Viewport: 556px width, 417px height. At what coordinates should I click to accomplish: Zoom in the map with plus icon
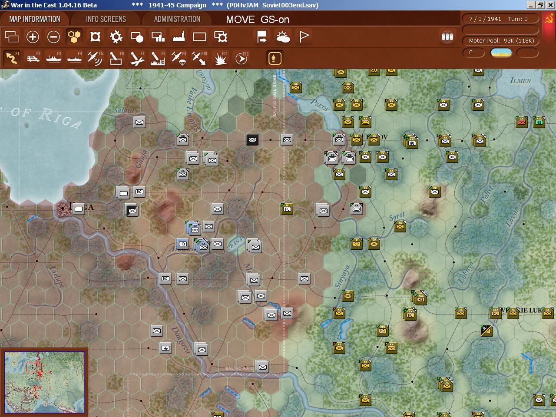[x=33, y=37]
